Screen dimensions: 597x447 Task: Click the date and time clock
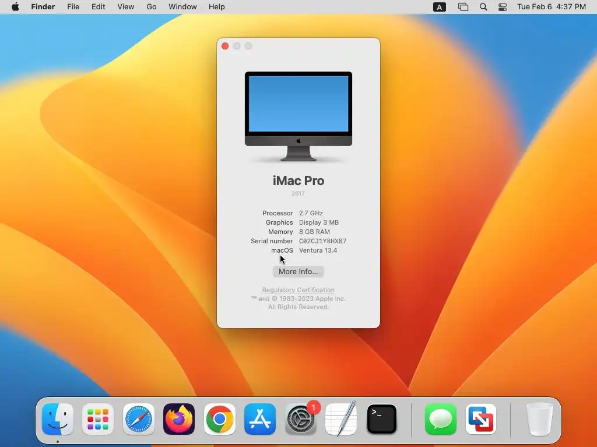coord(552,7)
